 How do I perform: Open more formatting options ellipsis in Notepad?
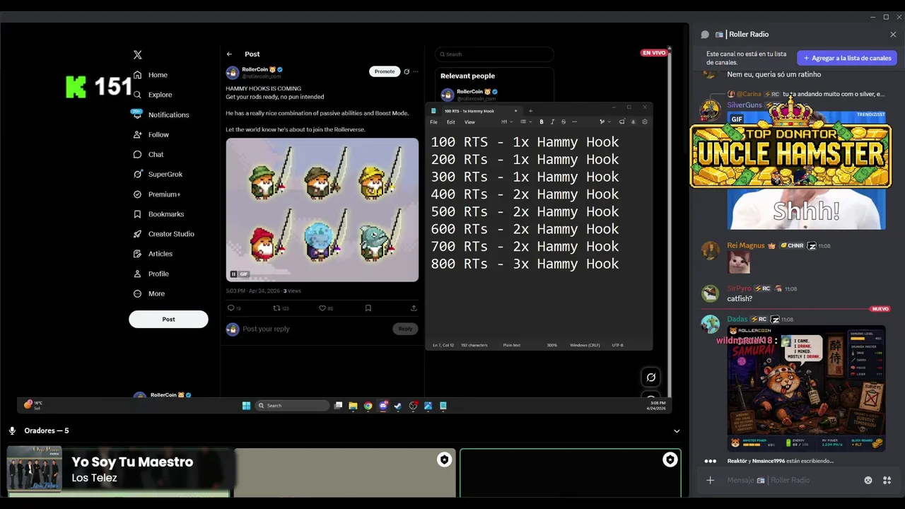574,122
